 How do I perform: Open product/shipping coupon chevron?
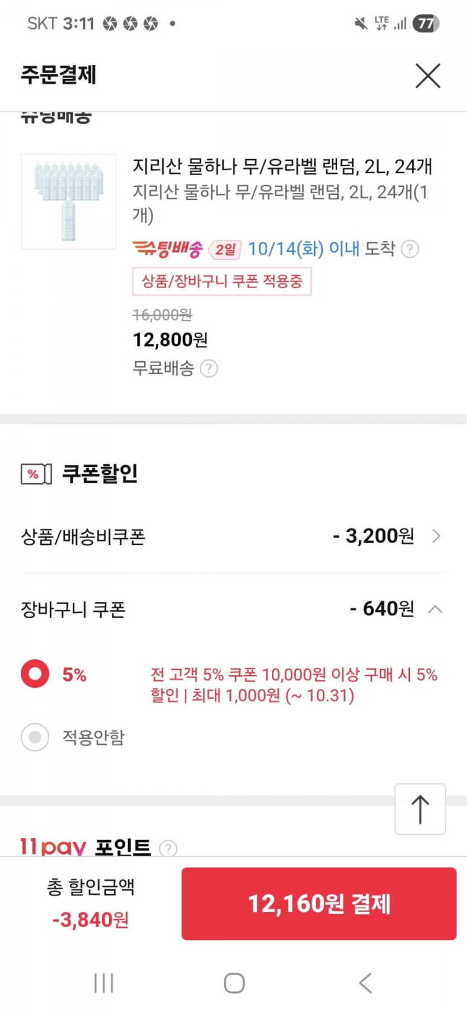pos(436,536)
